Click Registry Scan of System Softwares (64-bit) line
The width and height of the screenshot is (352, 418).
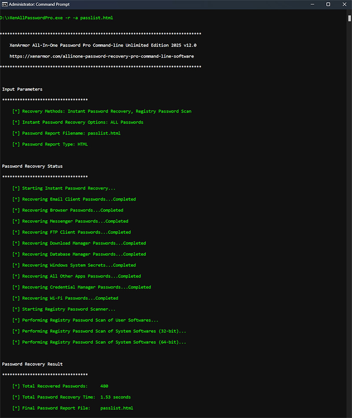pos(99,342)
